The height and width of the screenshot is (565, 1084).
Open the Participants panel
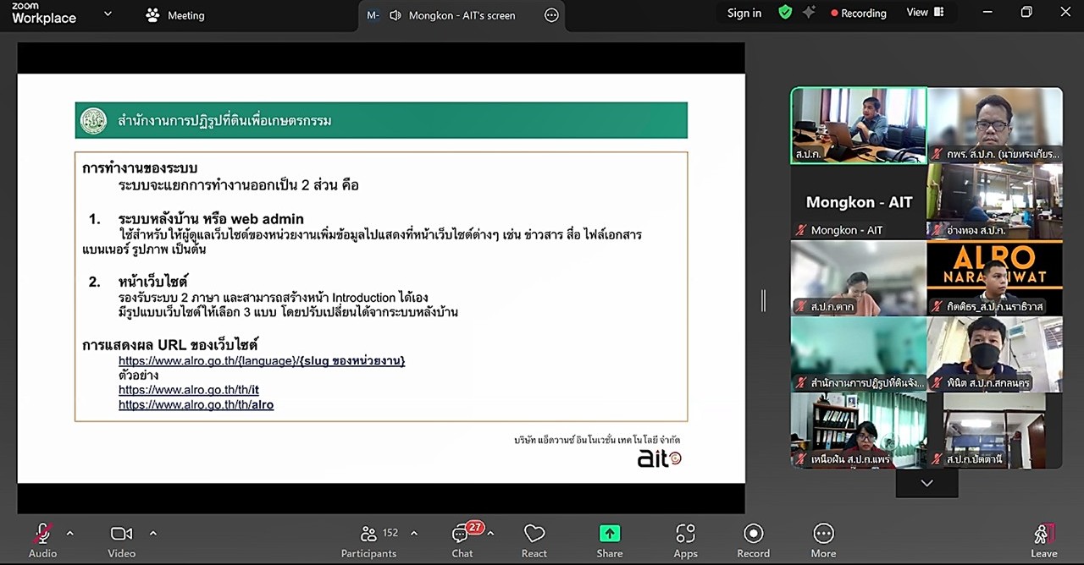click(x=368, y=535)
